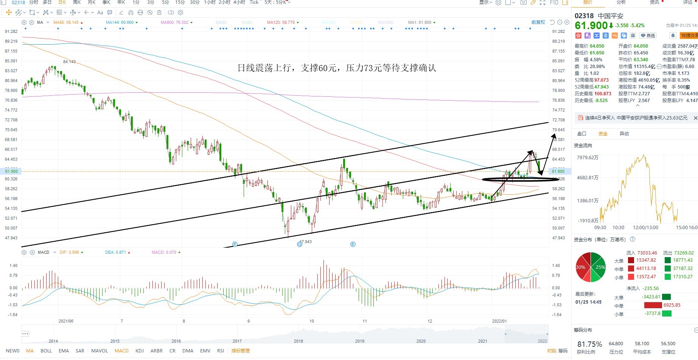The width and height of the screenshot is (698, 360).
Task: Select the pattern XABCD drawing tool
Action: point(46,12)
